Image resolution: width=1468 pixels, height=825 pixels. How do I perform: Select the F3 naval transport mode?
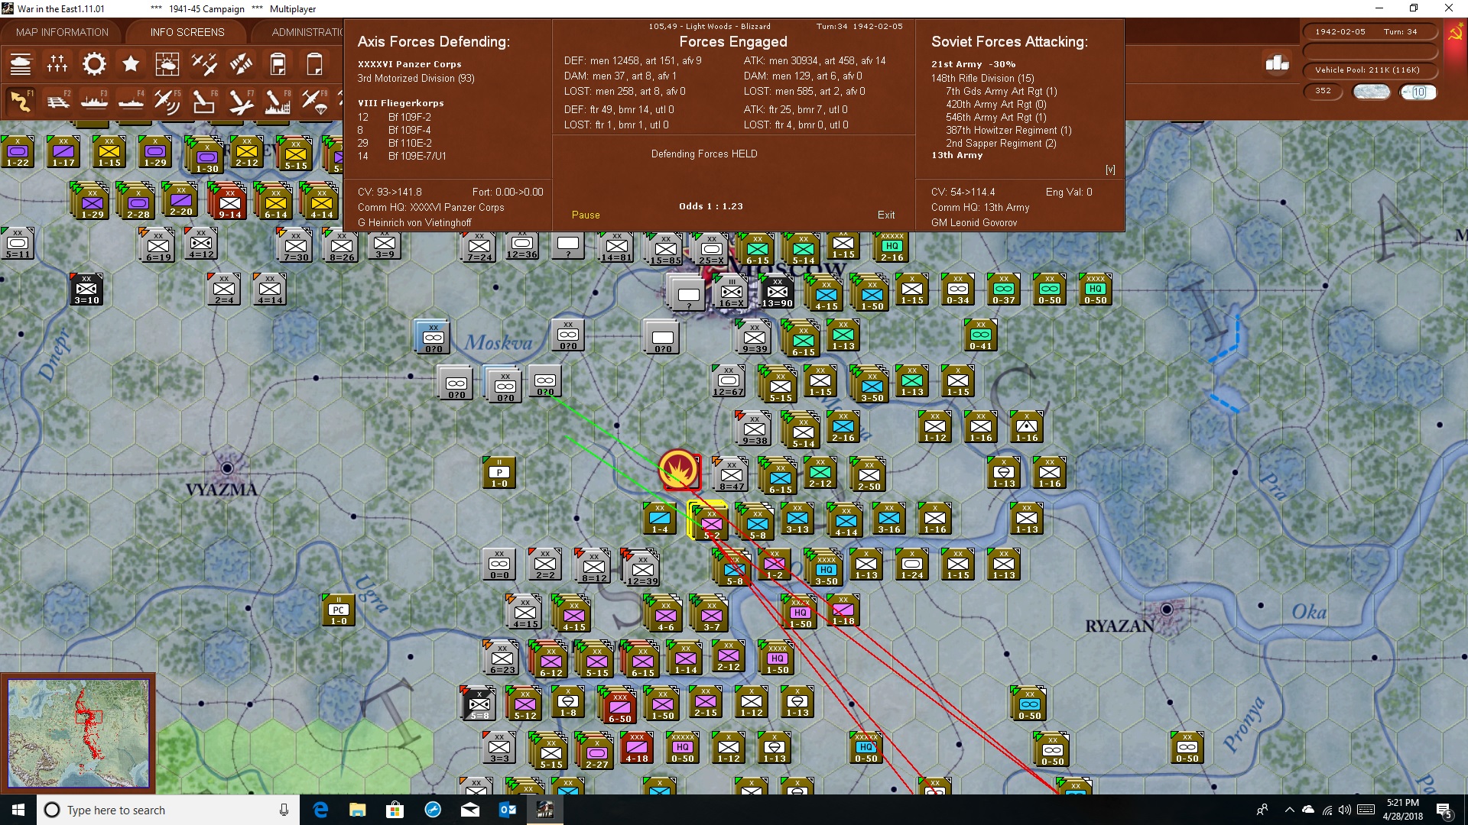coord(94,102)
